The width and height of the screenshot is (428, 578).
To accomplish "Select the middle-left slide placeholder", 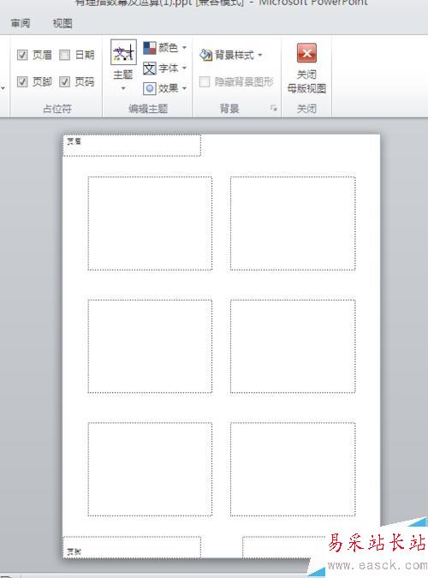I will [x=150, y=346].
